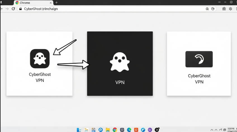Open the orange square app on taskbar

pyautogui.click(x=136, y=130)
